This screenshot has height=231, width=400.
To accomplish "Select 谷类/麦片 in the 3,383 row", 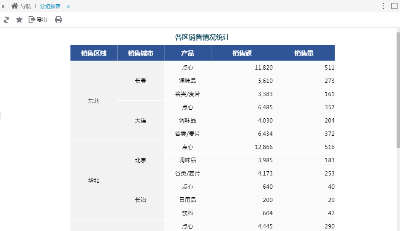I will (x=187, y=94).
